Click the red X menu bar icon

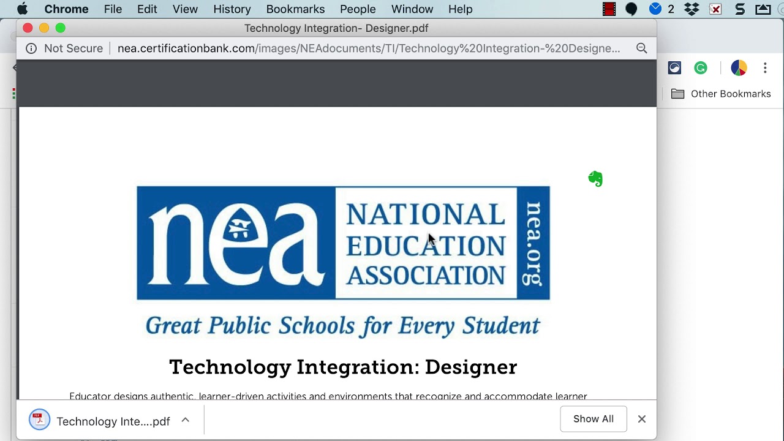click(715, 9)
